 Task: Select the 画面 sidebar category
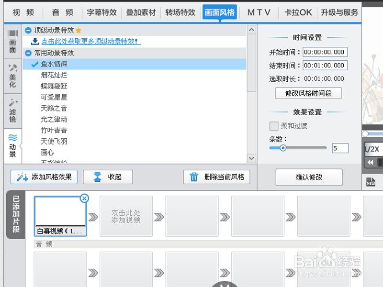coord(13,42)
